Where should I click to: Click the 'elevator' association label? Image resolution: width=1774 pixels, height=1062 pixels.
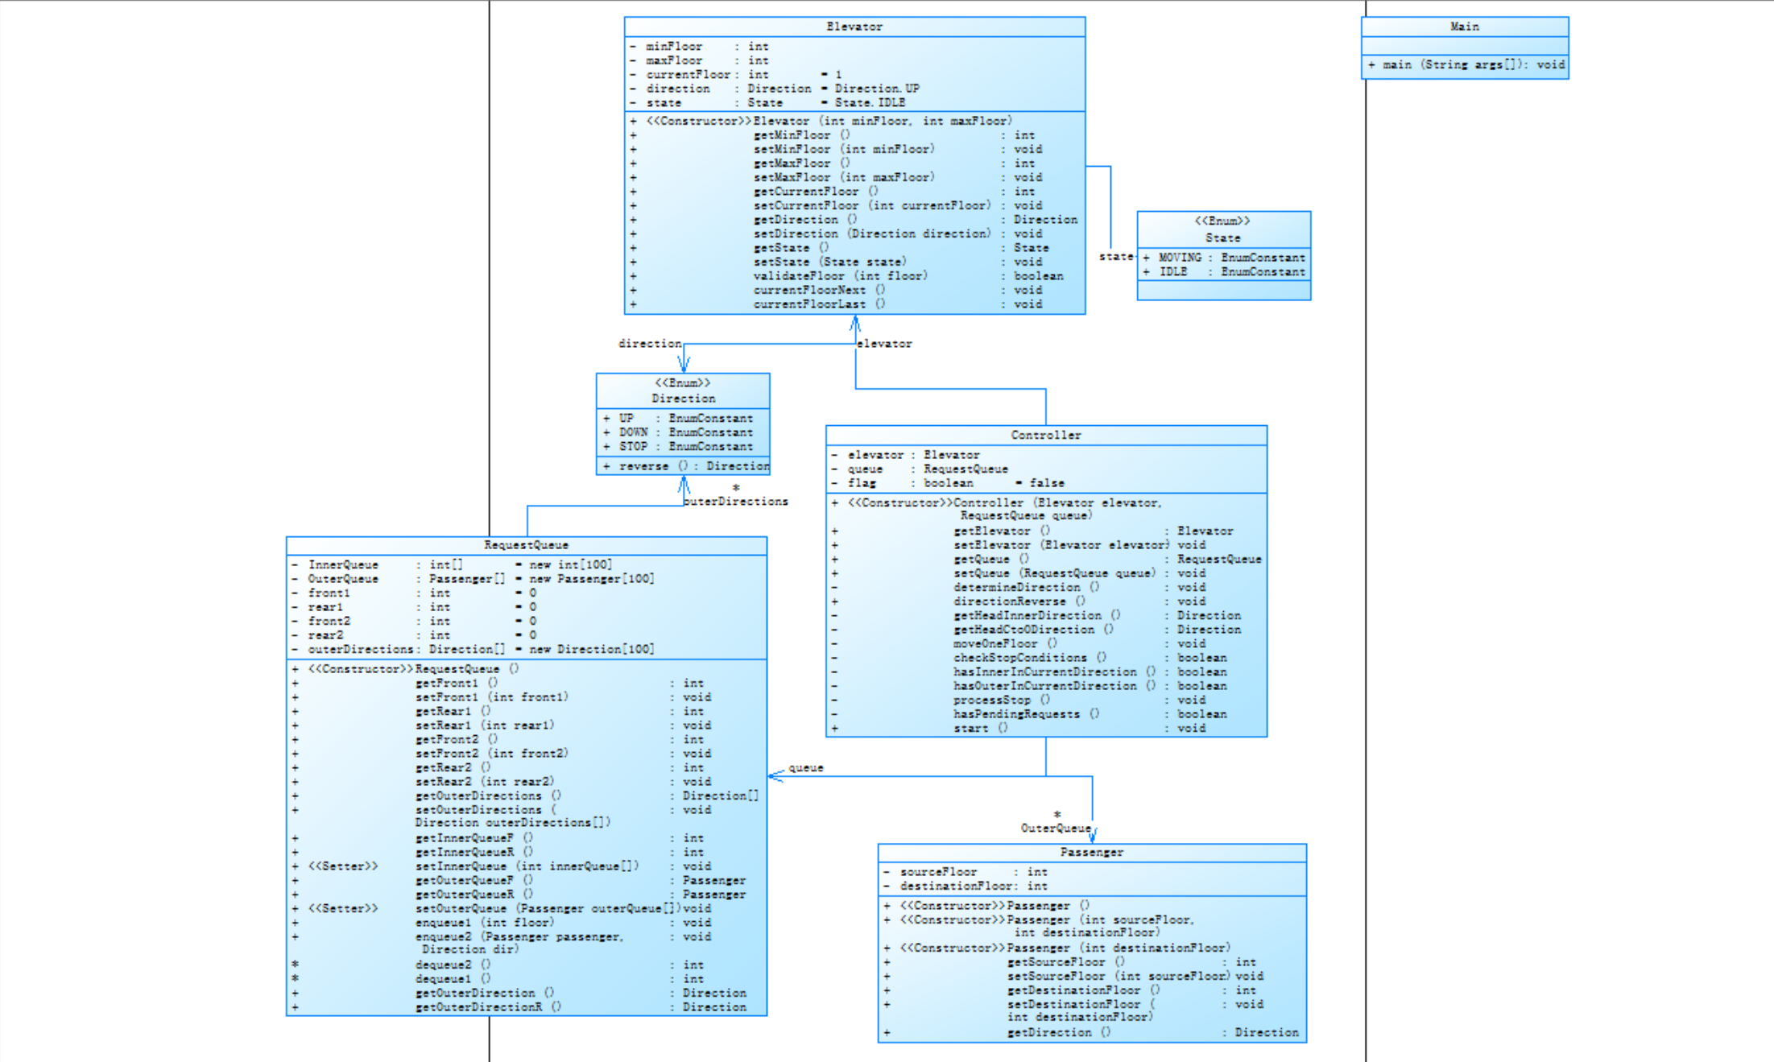884,344
